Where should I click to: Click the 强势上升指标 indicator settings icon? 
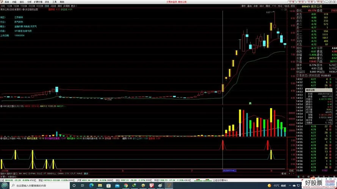tap(1, 138)
